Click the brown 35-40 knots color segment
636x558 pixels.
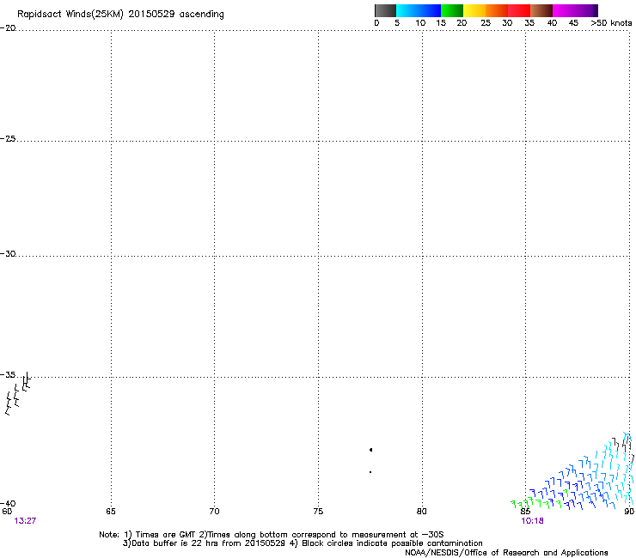(x=541, y=10)
